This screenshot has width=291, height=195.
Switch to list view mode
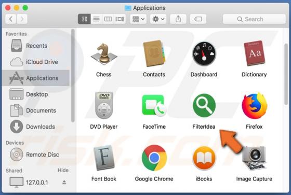[x=96, y=19]
